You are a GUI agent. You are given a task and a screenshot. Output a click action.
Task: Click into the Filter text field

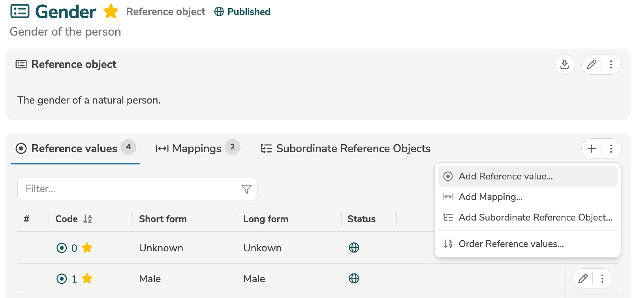pyautogui.click(x=128, y=189)
